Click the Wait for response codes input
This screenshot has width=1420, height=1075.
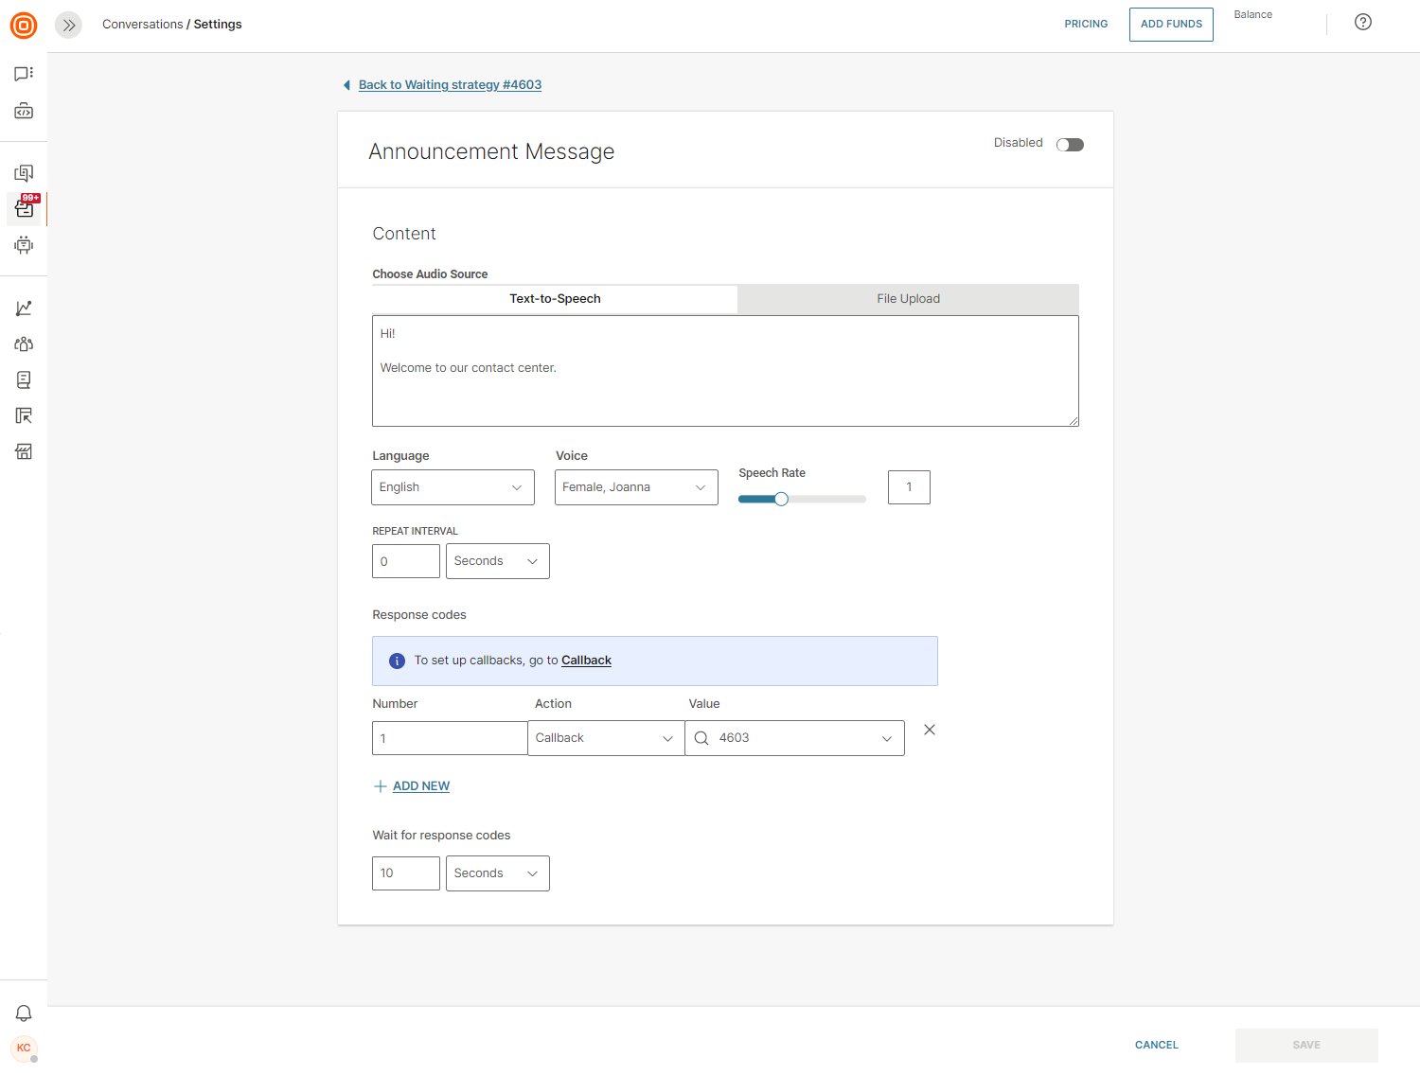point(405,873)
